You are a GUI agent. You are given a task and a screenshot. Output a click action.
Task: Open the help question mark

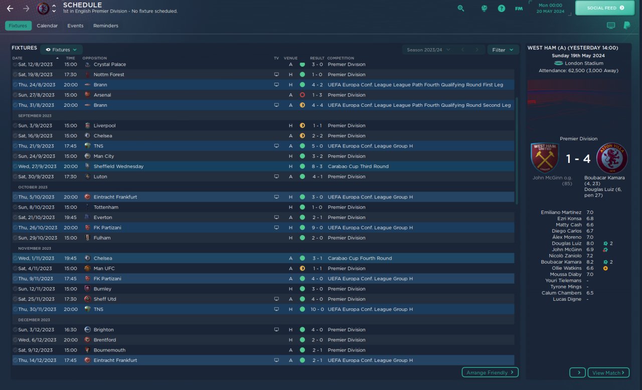click(501, 8)
